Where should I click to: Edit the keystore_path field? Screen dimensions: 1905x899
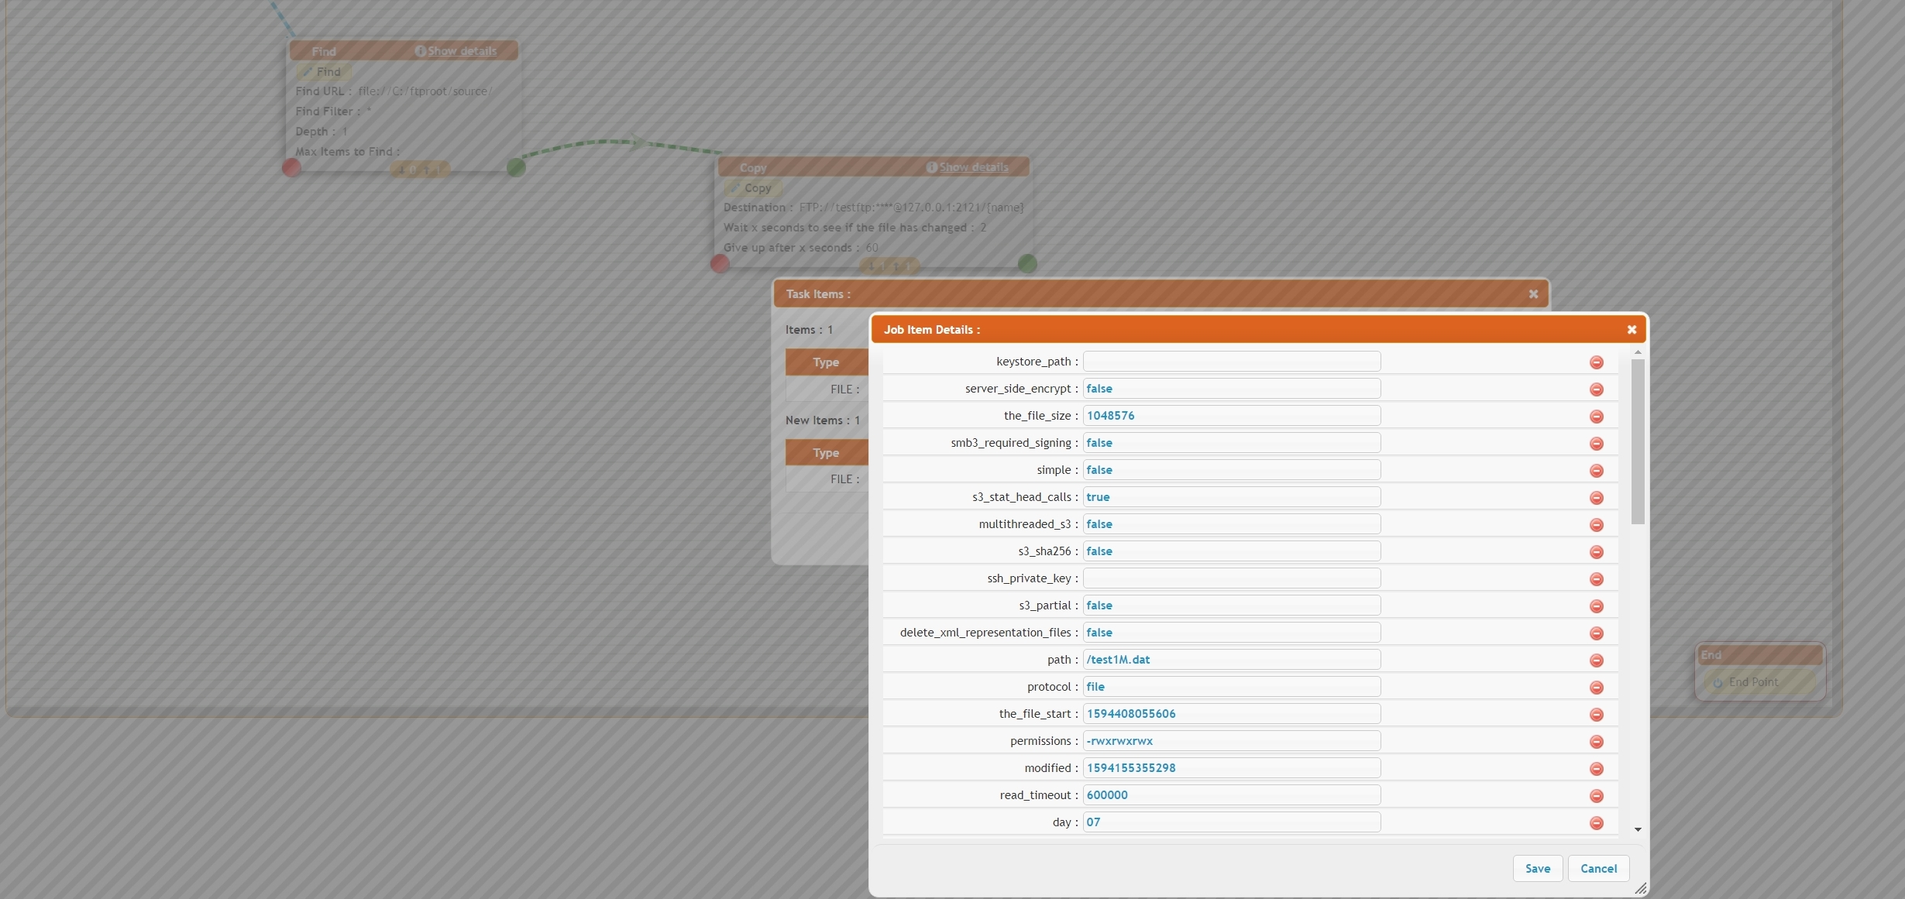click(x=1231, y=362)
